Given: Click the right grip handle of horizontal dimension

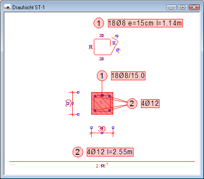Looking at the screenshot, I should point(113,127).
